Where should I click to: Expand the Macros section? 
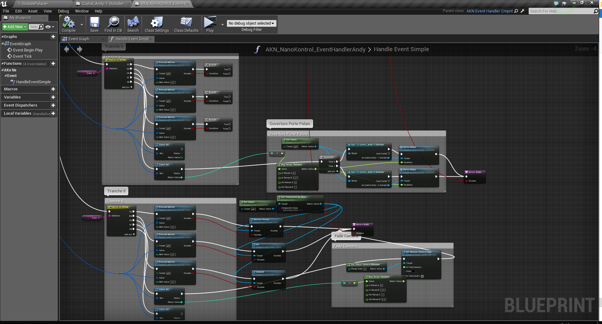[11, 89]
